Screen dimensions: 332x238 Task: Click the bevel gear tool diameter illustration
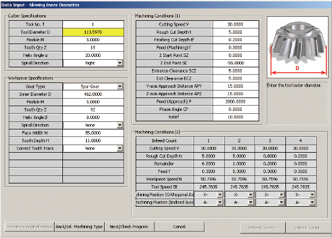pos(297,48)
